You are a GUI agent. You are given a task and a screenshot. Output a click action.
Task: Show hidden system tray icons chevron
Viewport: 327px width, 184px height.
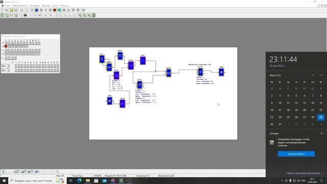tap(282, 180)
